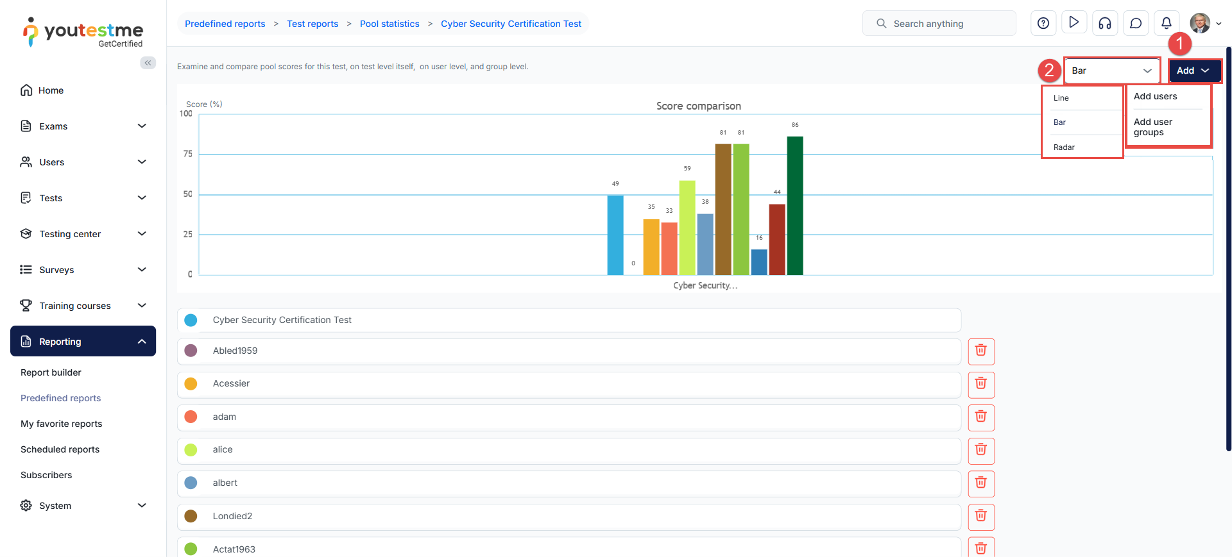Open the Add dropdown button
Viewport: 1232px width, 557px height.
pos(1193,71)
